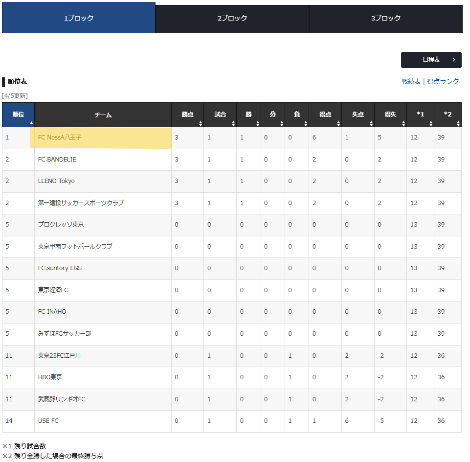This screenshot has width=470, height=462.
Task: Click the チーム column header
Action: (103, 115)
